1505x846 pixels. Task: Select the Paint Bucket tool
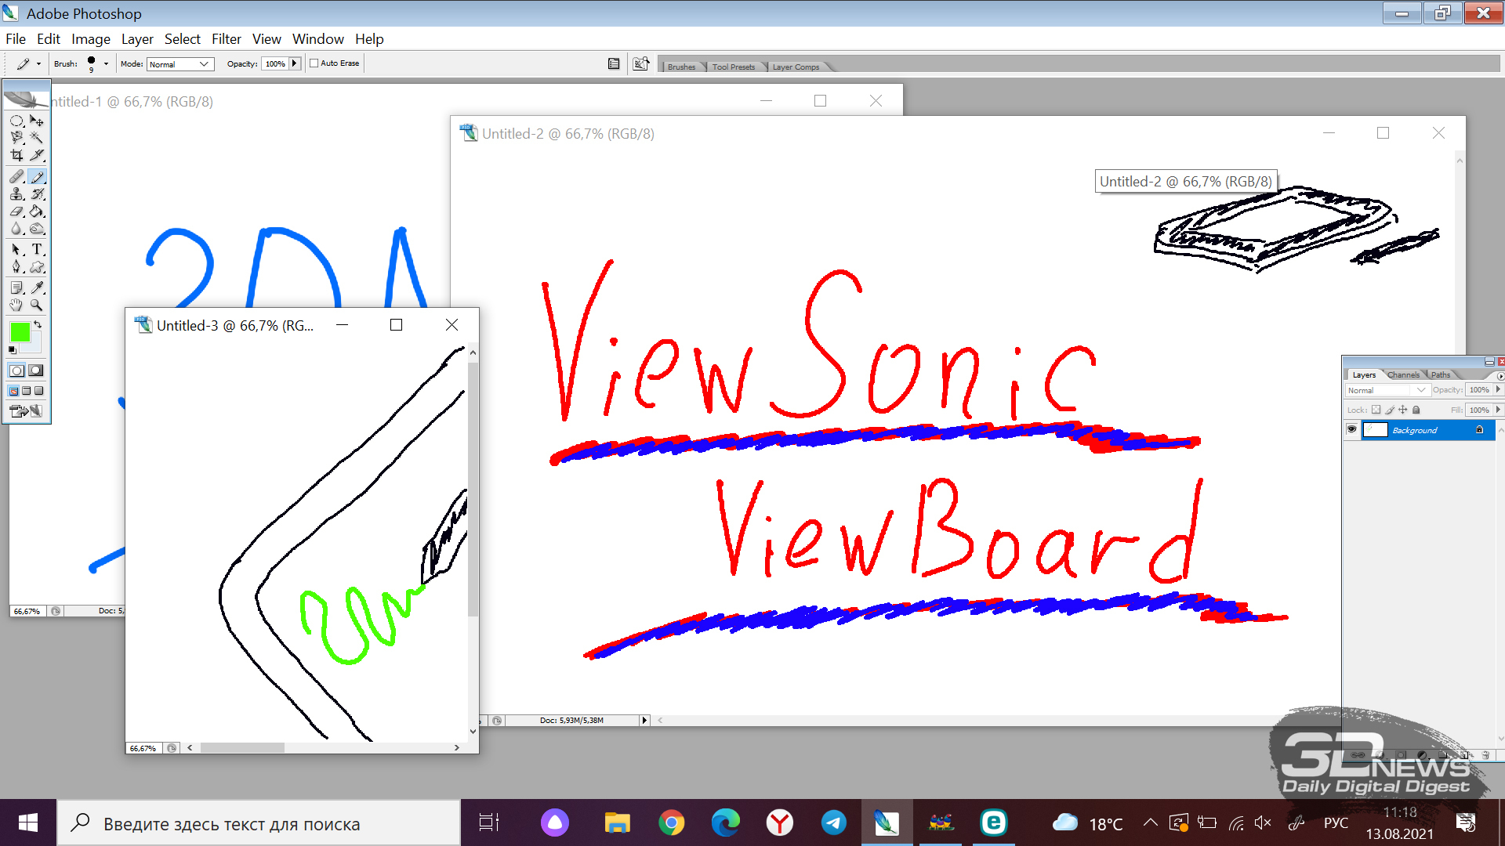coord(37,211)
